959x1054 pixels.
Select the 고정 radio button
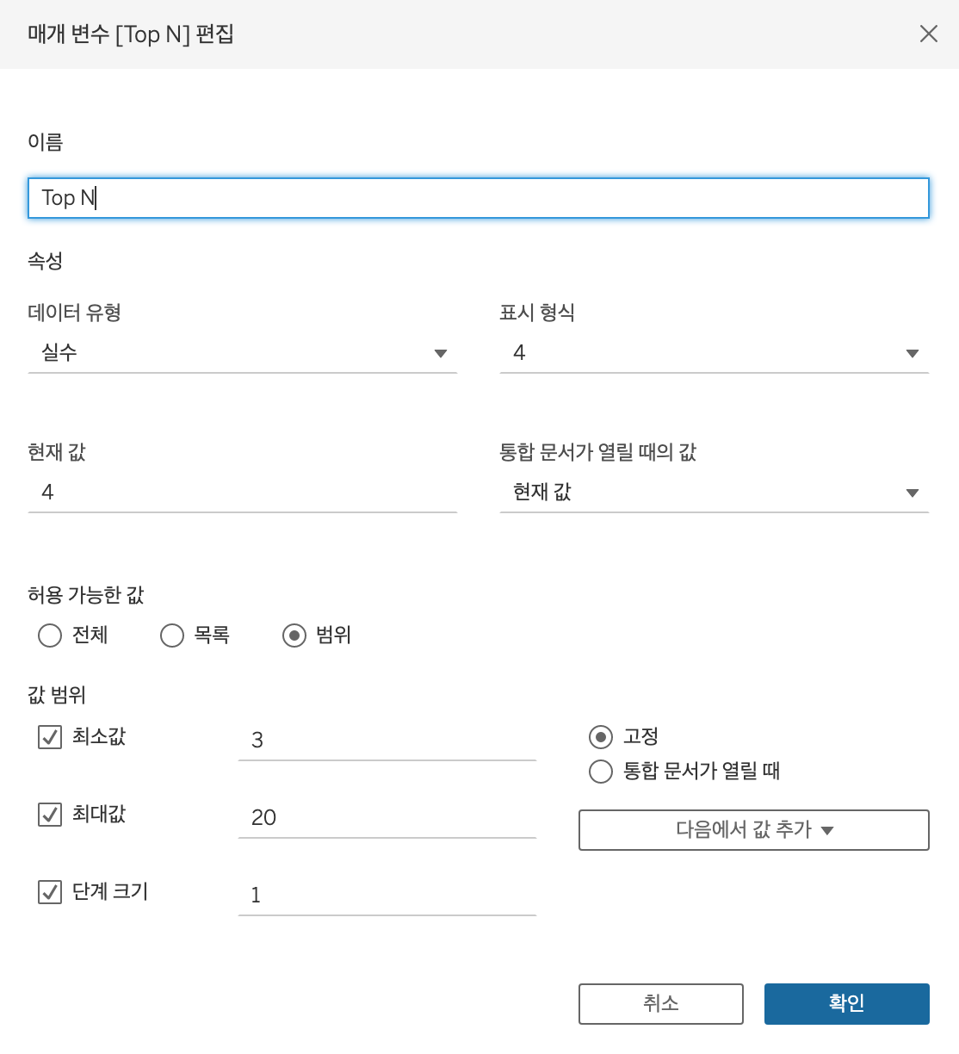[x=601, y=737]
